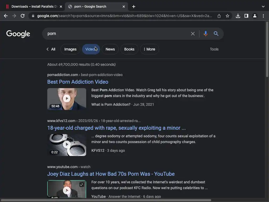
Task: Expand the tab search dropdown
Action: tap(263, 7)
